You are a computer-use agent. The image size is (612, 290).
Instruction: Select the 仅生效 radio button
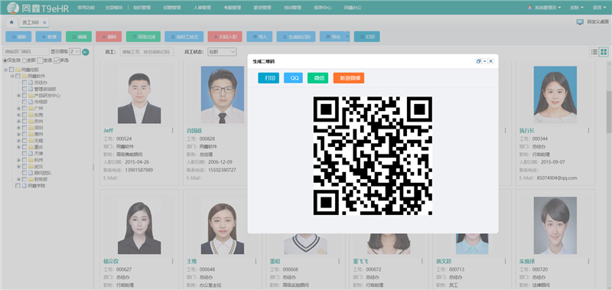click(5, 60)
